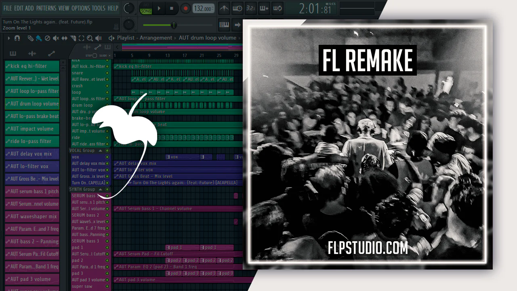
Task: Start playback with the Play button
Action: coord(159,8)
